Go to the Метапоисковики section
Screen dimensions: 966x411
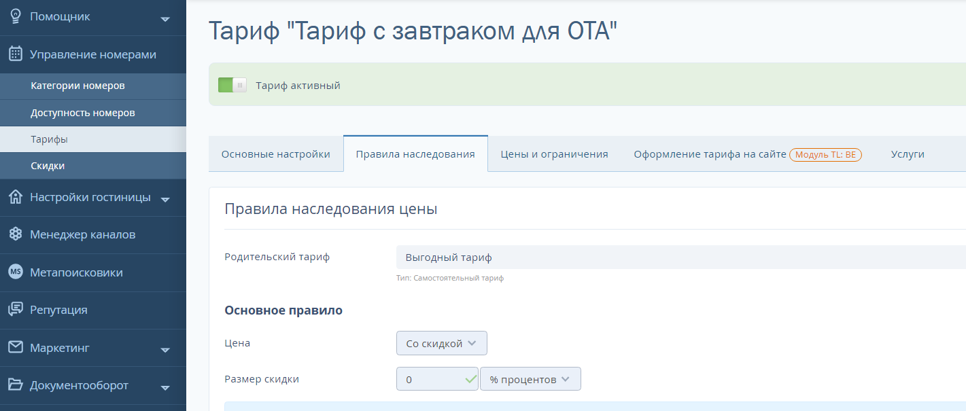tap(93, 272)
